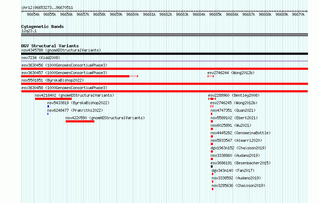The image size is (318, 203).
Task: Click the blue nsv5433819 marker
Action: click(48, 106)
